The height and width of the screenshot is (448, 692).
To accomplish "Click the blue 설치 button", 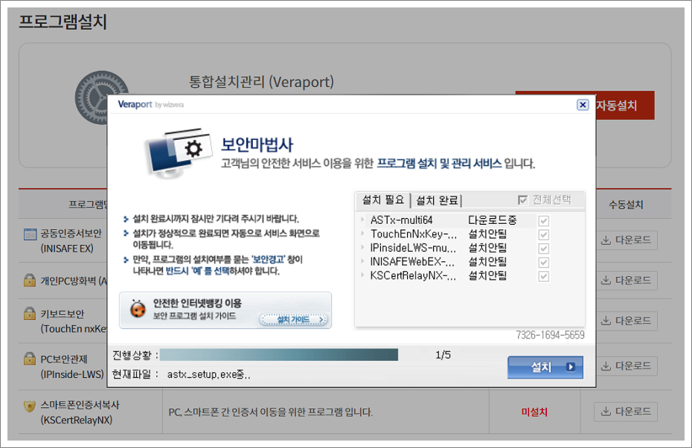I will pos(545,367).
